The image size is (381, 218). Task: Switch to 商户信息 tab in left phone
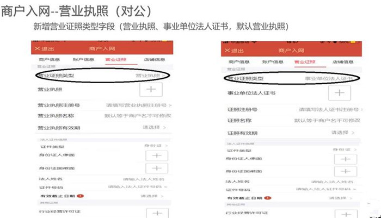[50, 59]
